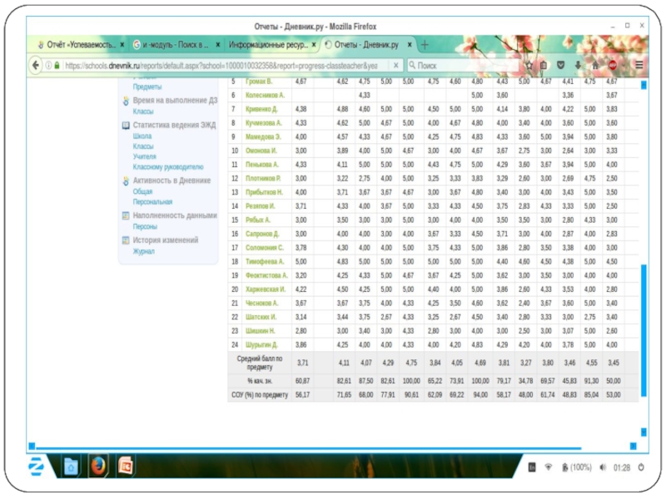Screen dimensions: 666x499
Task: Switch to the 'Информационные ресур...' tab
Action: coord(268,44)
